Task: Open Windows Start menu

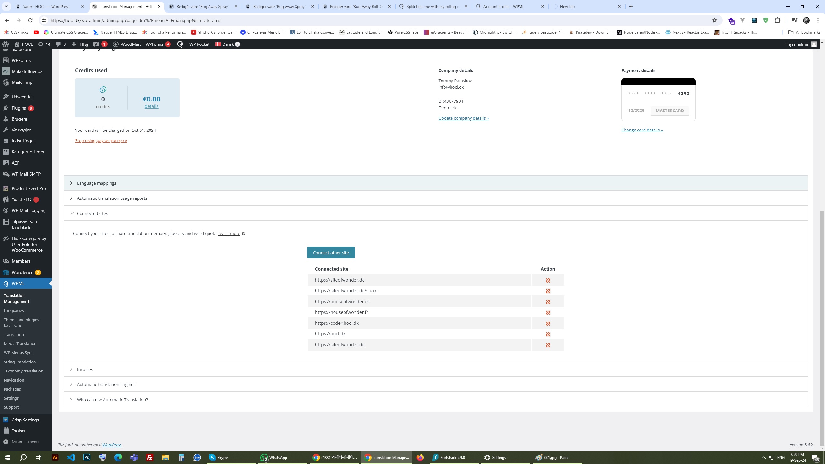Action: 8,457
